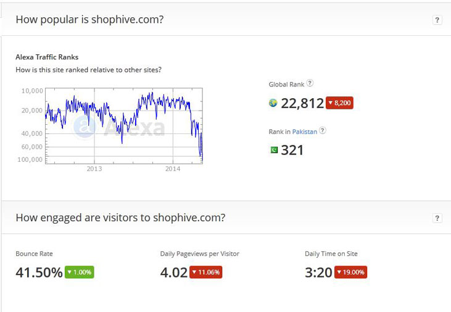Click the 3:20 daily time on site value
Image resolution: width=451 pixels, height=312 pixels.
318,272
